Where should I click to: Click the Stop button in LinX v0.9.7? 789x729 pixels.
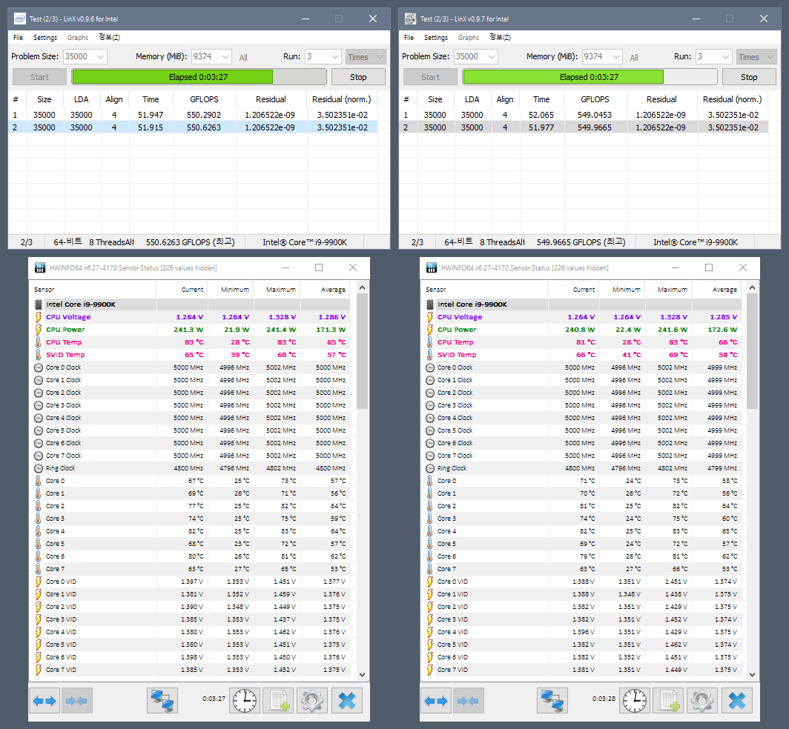coord(749,77)
